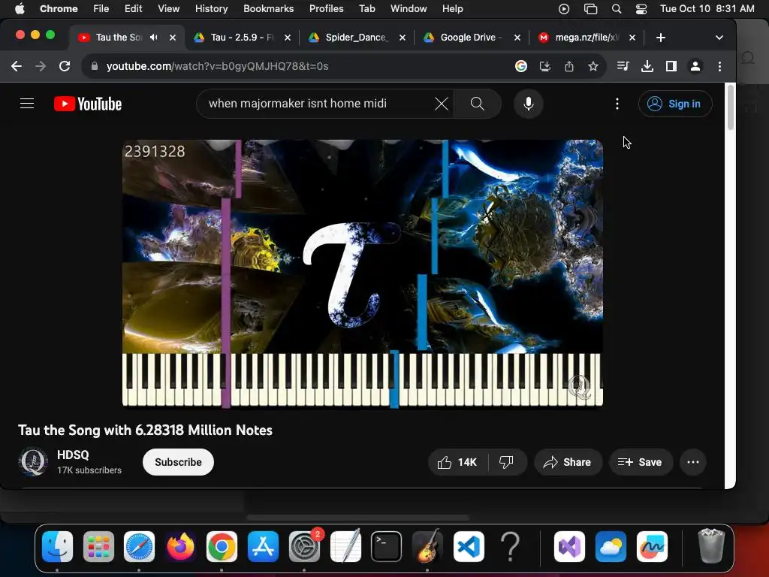Screen dimensions: 769x577
Task: Close the Tau the Song tab
Action: click(173, 38)
